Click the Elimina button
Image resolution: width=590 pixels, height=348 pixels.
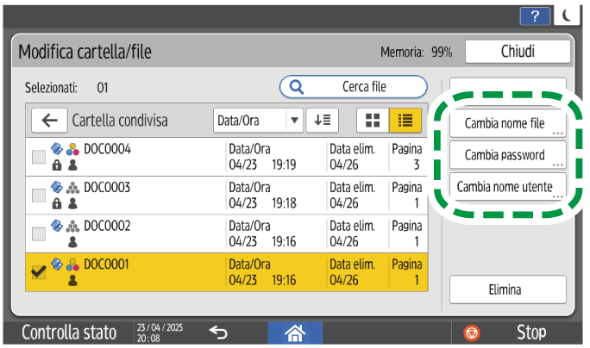[x=508, y=289]
